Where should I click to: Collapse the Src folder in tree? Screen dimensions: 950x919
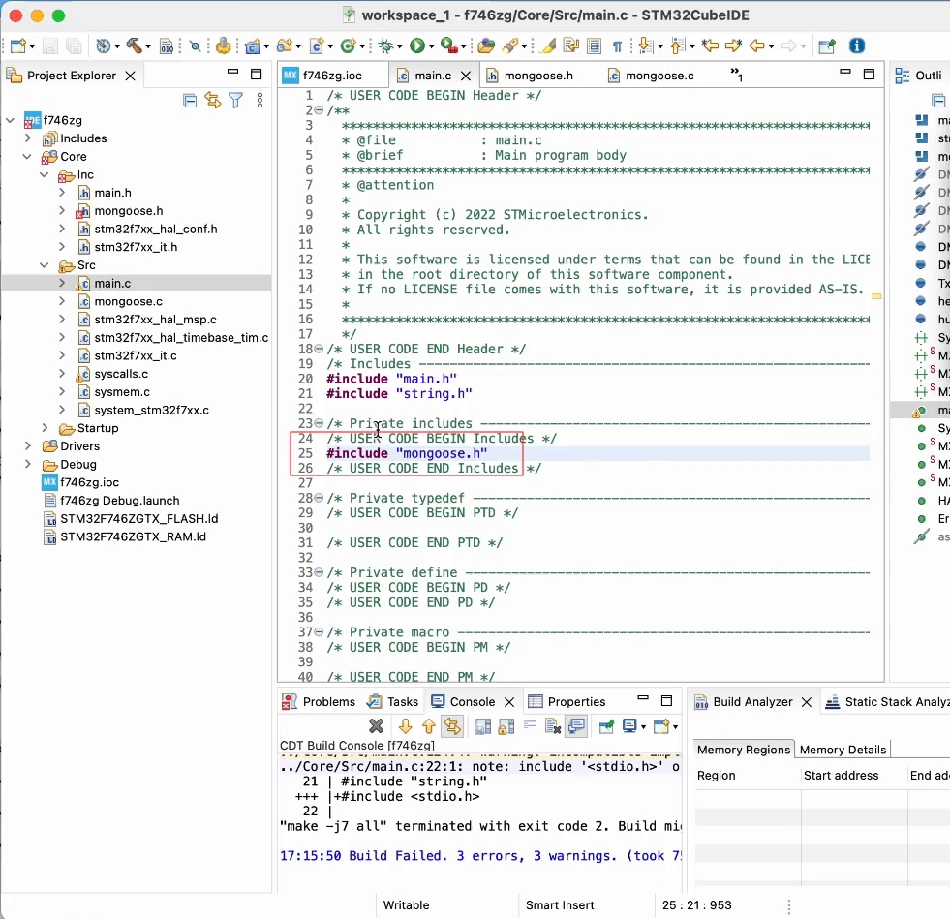point(45,265)
